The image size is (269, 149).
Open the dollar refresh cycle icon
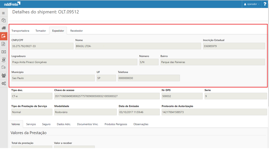(x=4, y=60)
